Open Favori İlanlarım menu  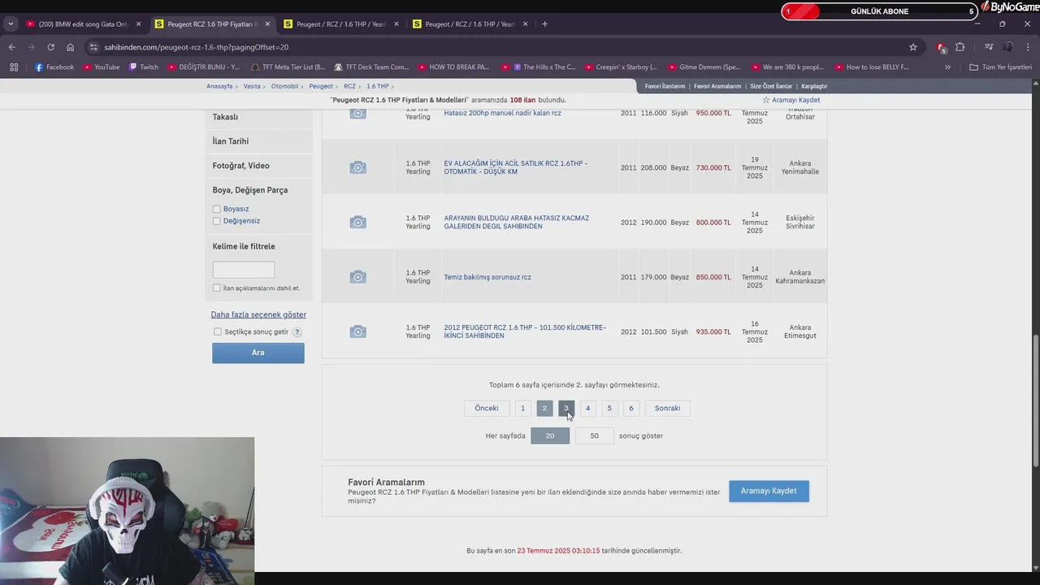pyautogui.click(x=665, y=86)
